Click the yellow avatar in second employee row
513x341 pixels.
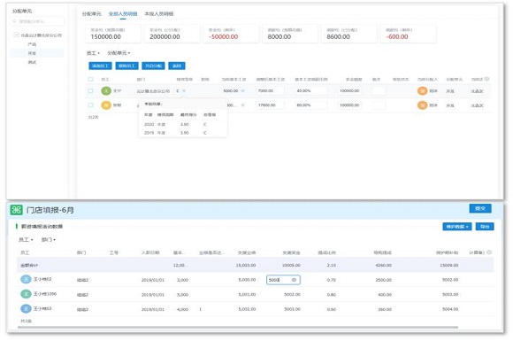(106, 105)
